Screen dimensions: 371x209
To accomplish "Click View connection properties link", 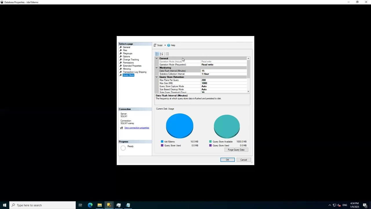I will click(137, 128).
